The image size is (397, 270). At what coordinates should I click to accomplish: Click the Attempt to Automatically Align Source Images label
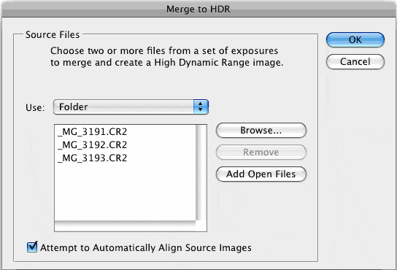pos(146,247)
